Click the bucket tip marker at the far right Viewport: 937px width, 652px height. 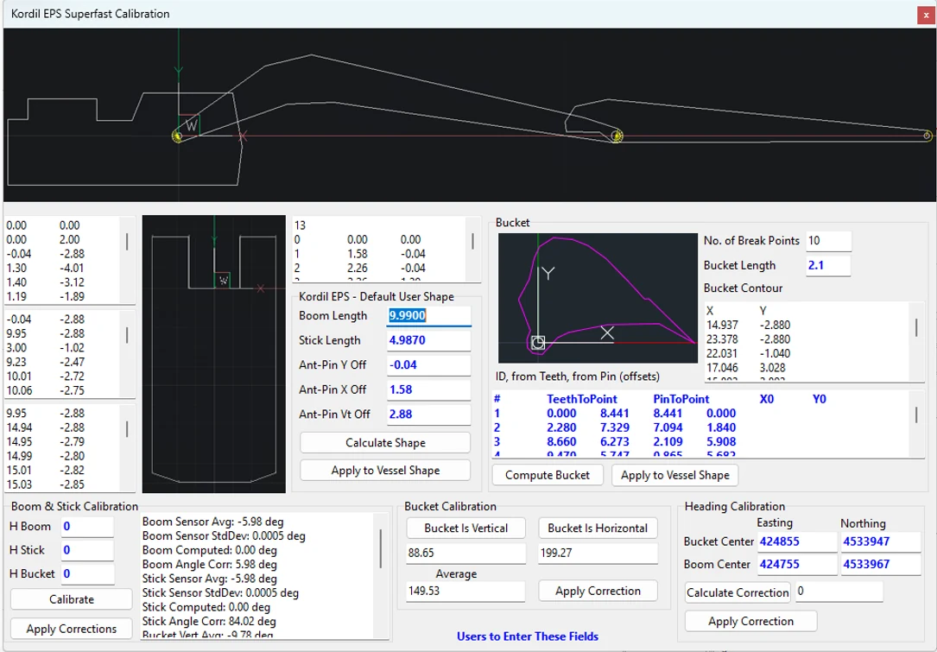tap(927, 136)
